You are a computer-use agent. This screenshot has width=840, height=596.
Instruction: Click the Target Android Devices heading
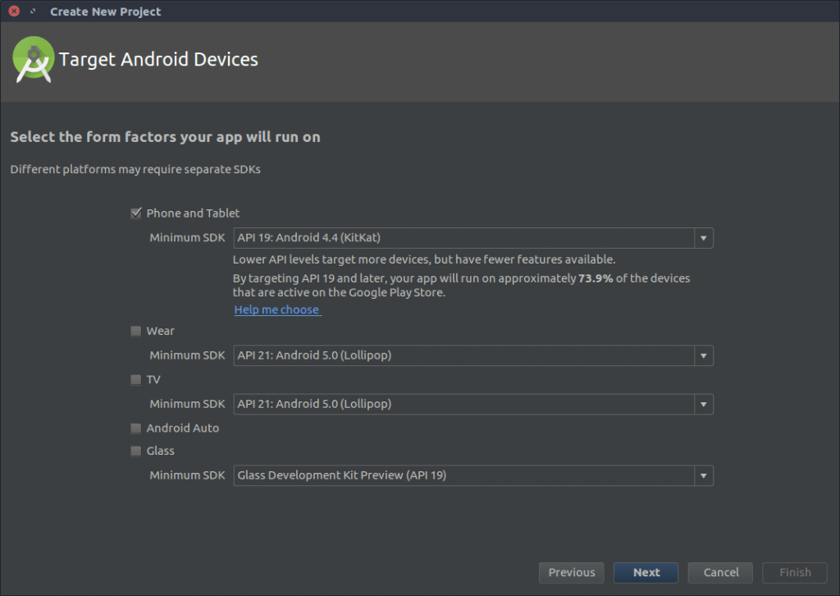tap(158, 59)
